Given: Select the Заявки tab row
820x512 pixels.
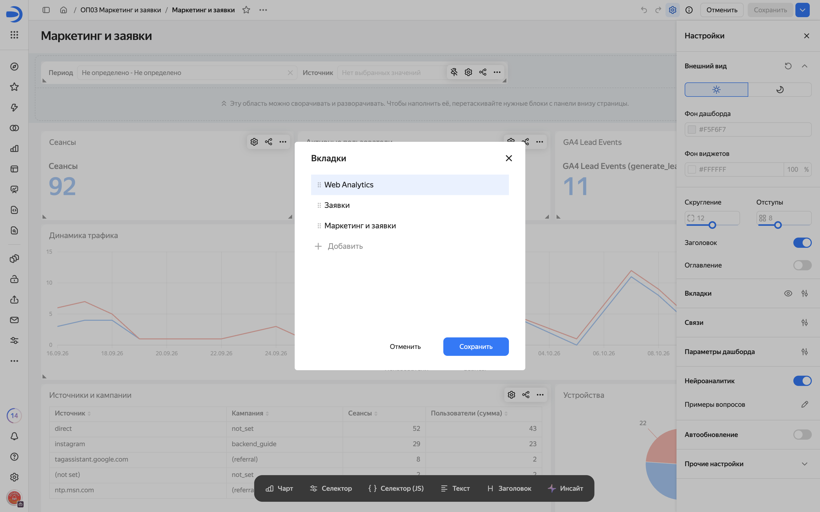Looking at the screenshot, I should (x=410, y=205).
